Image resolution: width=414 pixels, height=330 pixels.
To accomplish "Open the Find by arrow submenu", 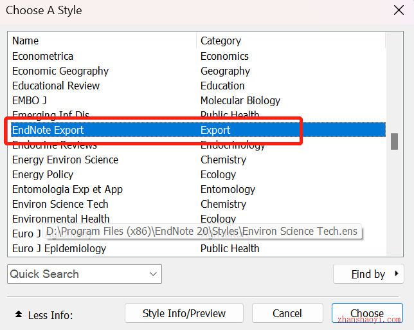I will click(x=396, y=273).
